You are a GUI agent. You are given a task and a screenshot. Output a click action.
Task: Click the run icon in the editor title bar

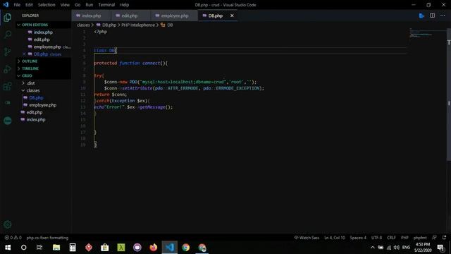tap(421, 16)
